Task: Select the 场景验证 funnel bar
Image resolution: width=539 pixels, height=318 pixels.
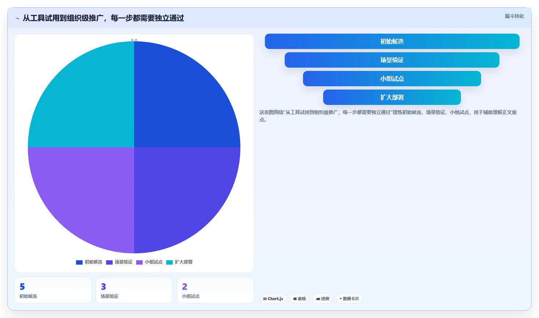Action: coord(392,60)
